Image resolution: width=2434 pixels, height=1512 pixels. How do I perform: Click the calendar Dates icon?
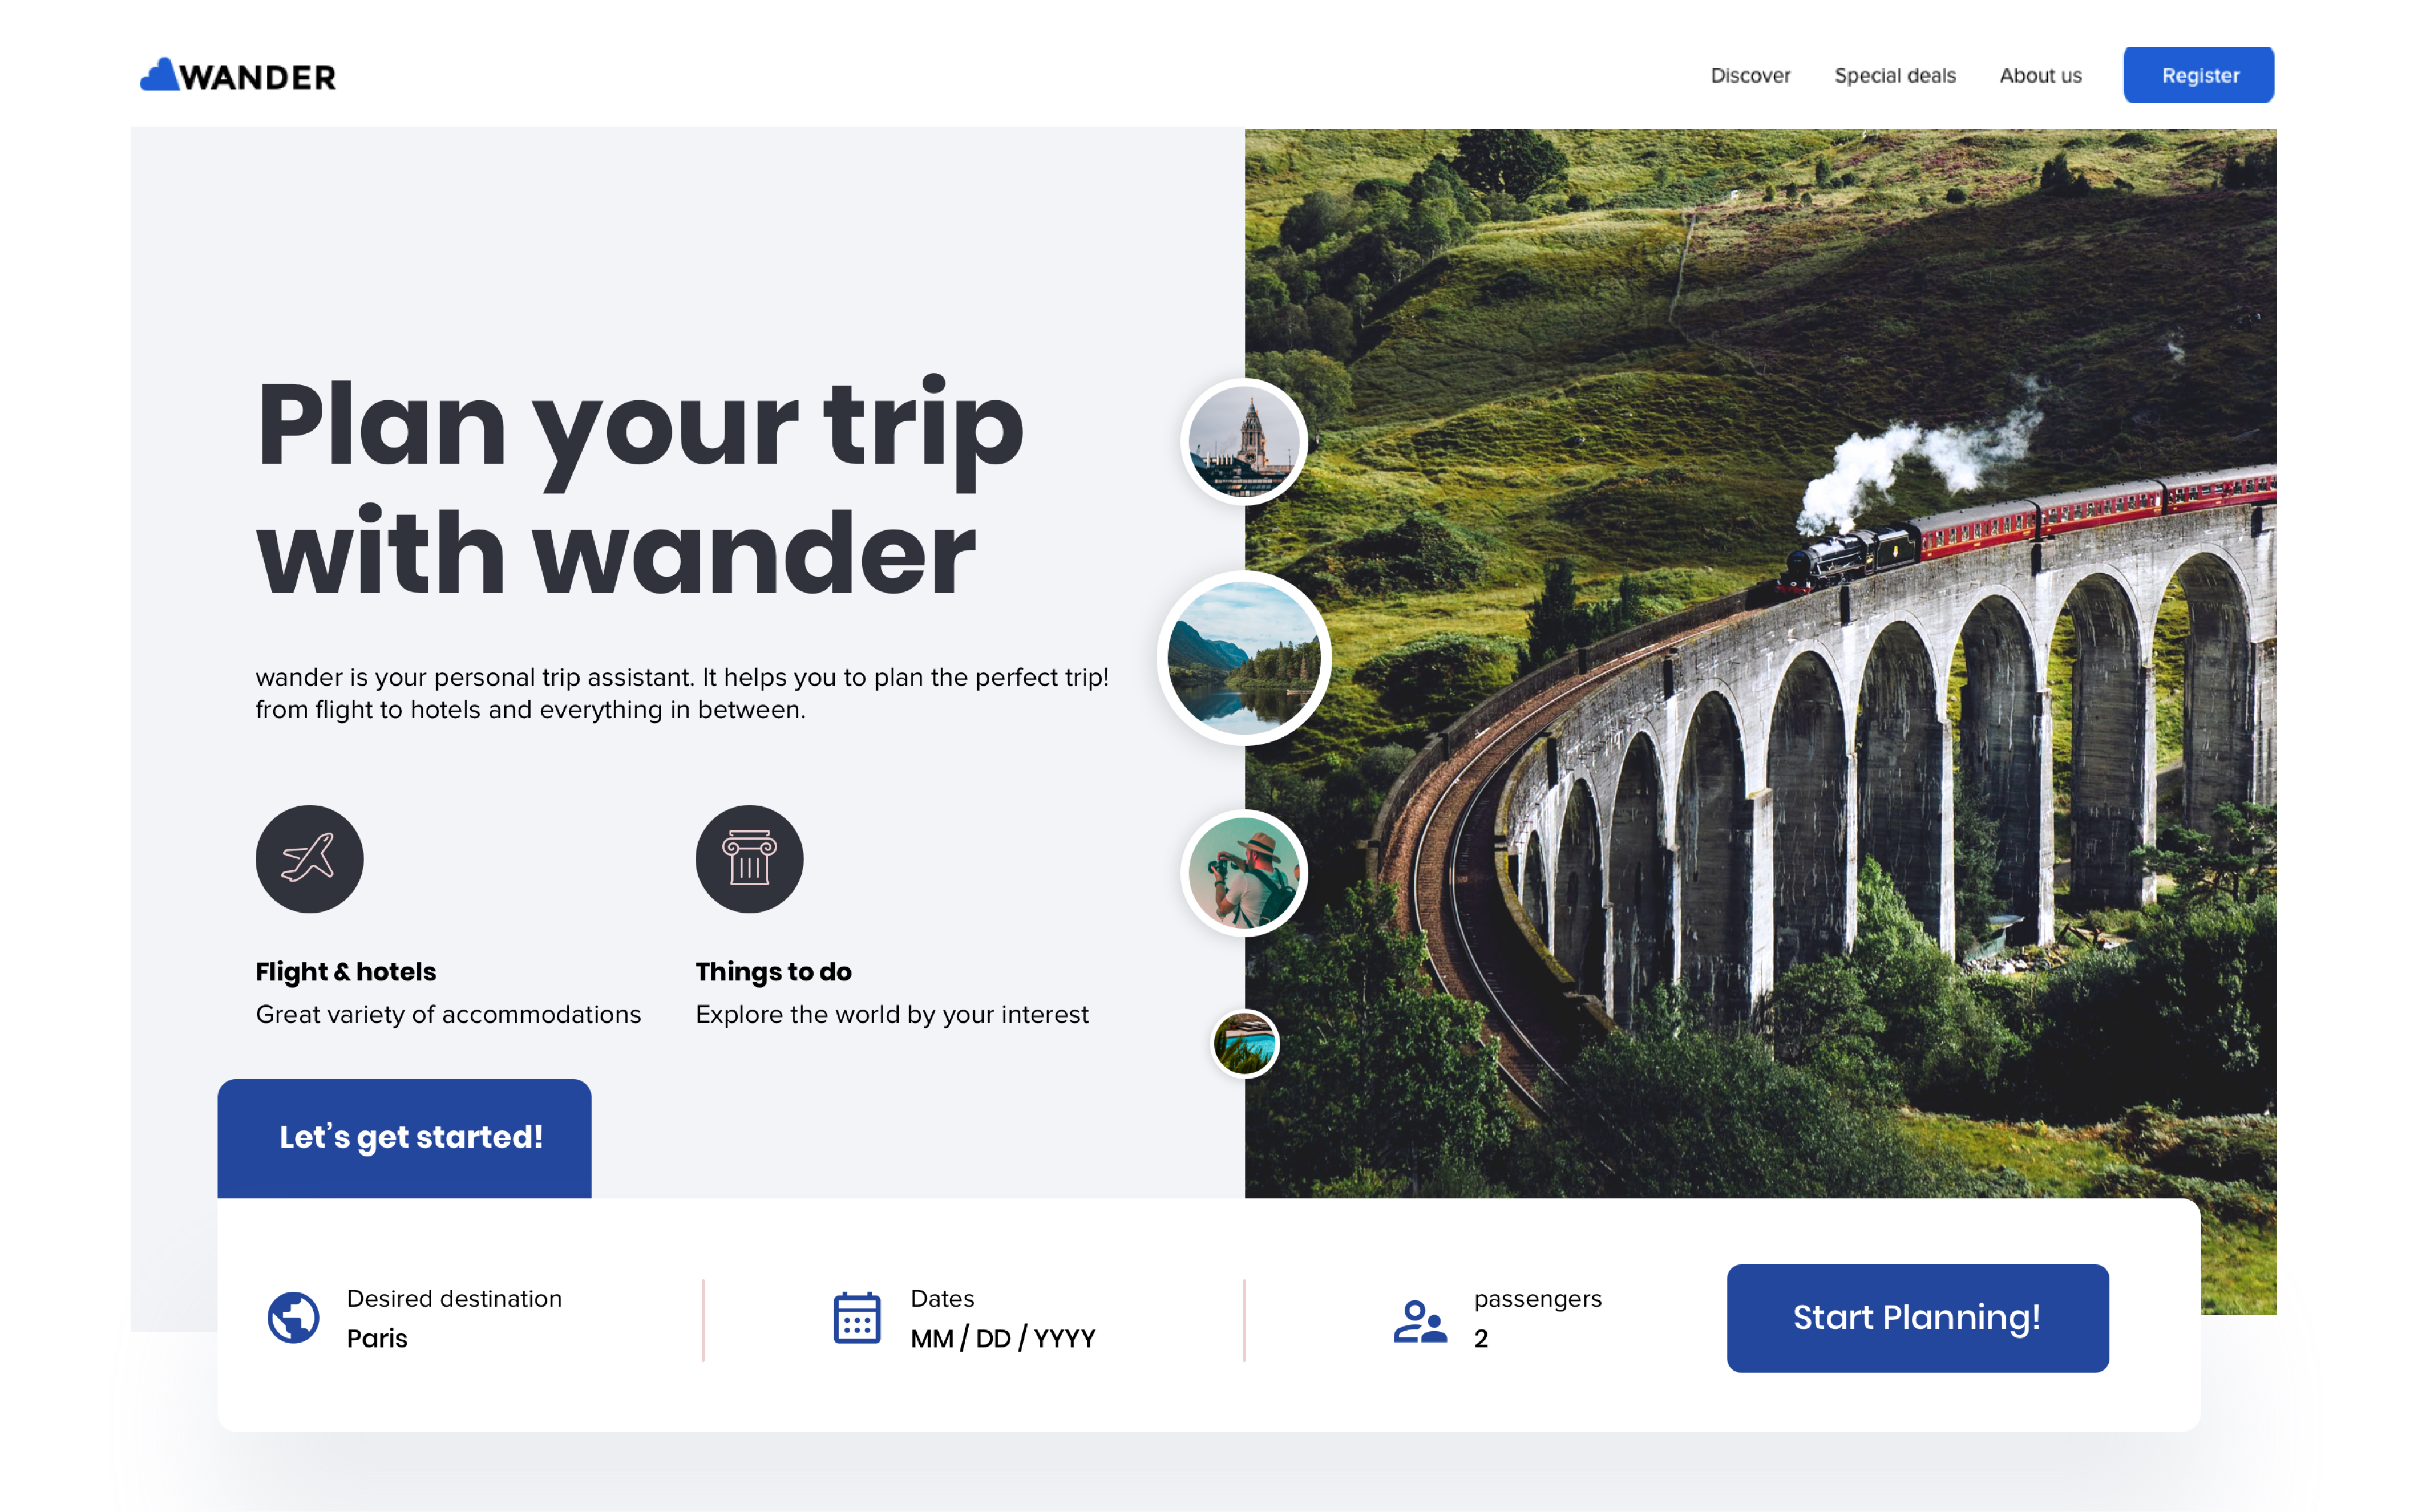(x=858, y=1318)
